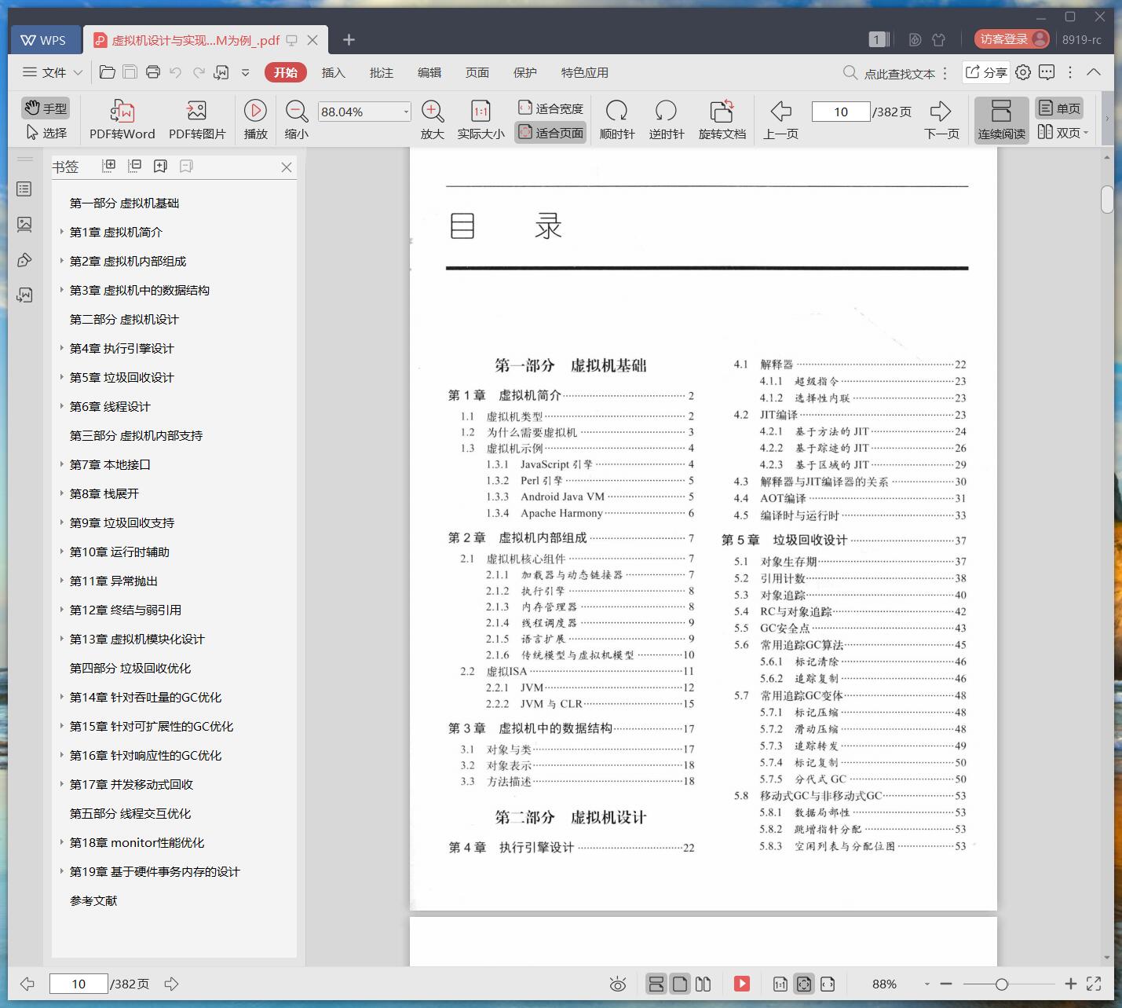Set view to Actual size

(481, 119)
